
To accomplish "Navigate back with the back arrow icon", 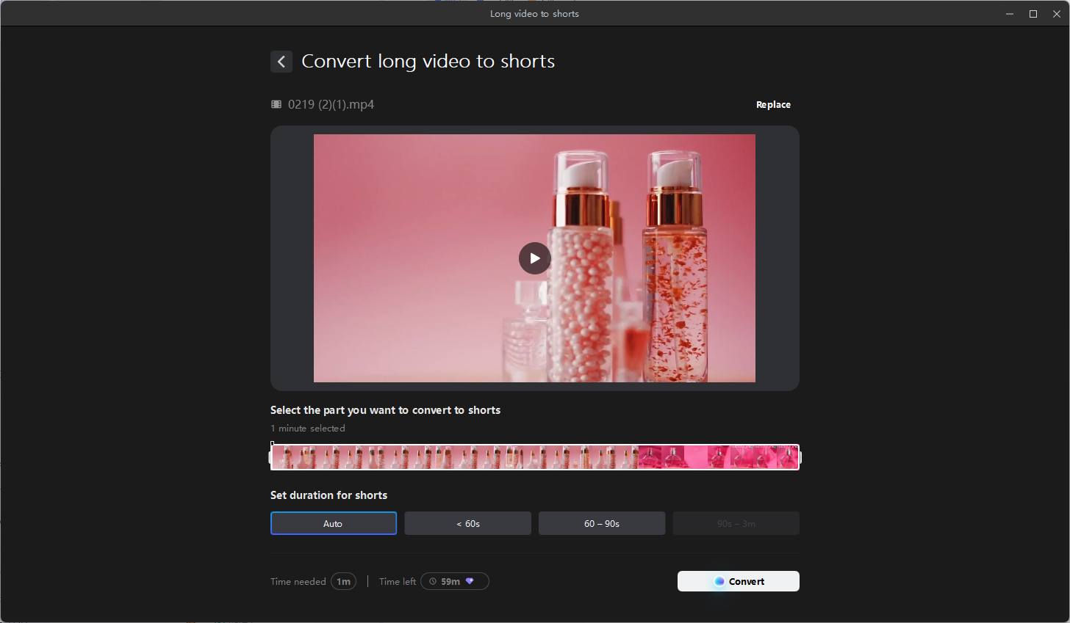I will 281,62.
